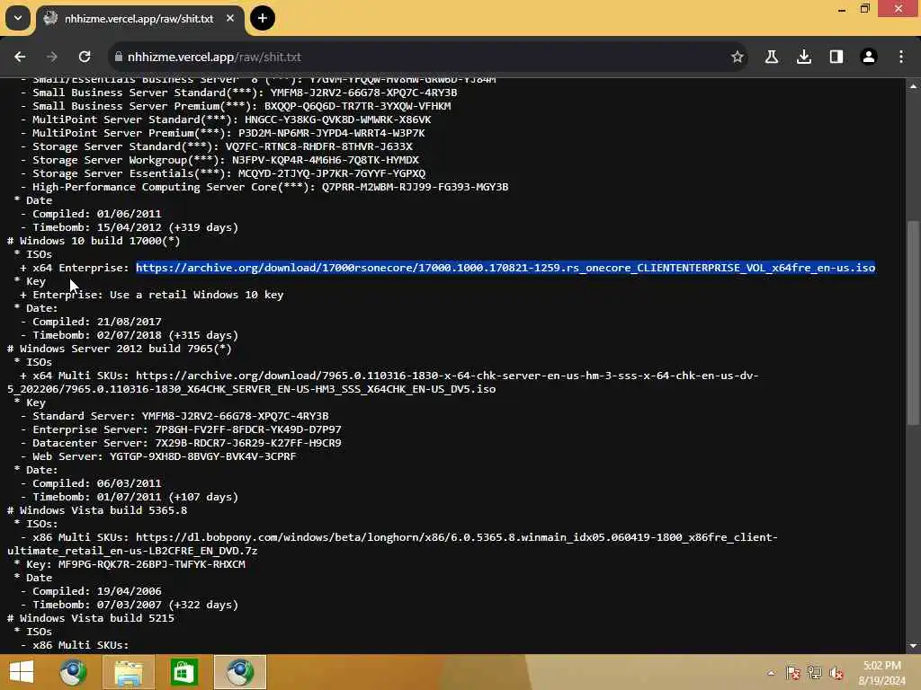This screenshot has width=921, height=690.
Task: Open the Chrome three-dot menu
Action: coord(901,57)
